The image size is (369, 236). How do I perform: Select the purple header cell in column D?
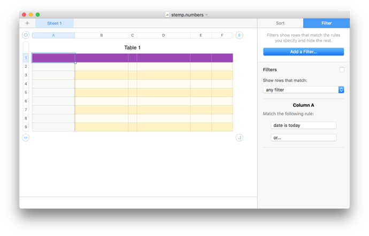pyautogui.click(x=163, y=58)
